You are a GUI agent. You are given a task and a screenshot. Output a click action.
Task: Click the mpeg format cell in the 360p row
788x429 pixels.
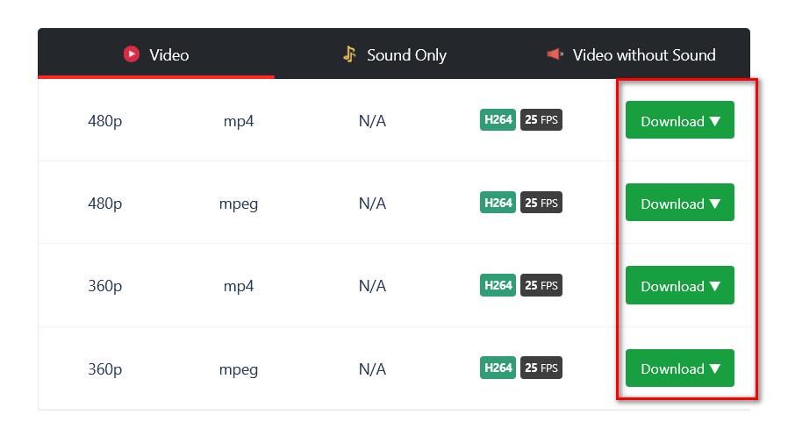pos(239,369)
